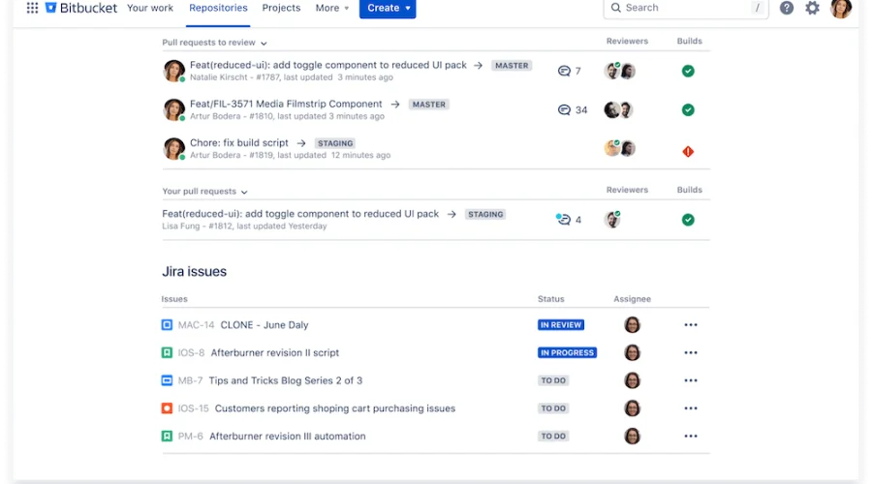
Task: Click the search magnifier icon
Action: (x=615, y=8)
